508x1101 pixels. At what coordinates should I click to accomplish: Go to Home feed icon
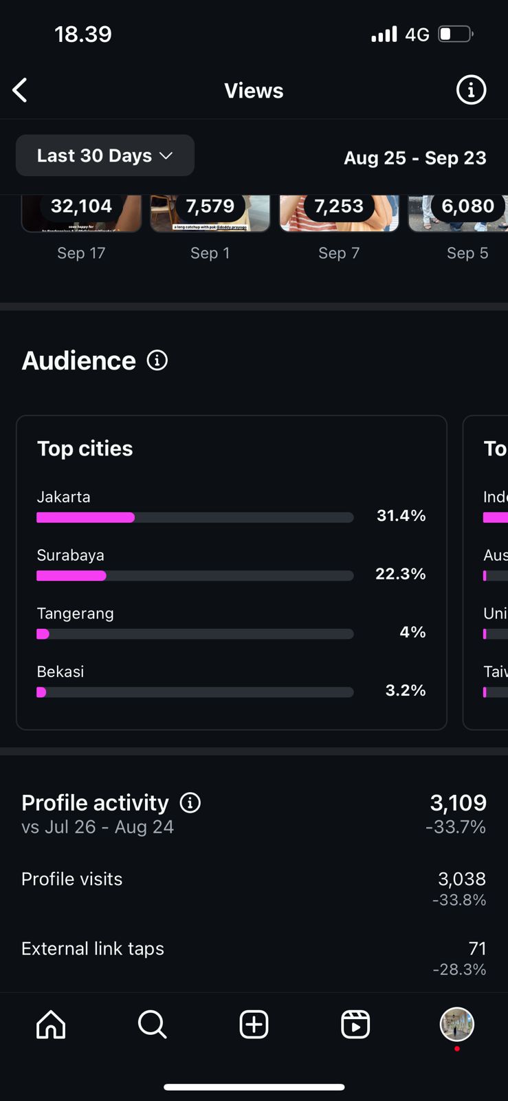pyautogui.click(x=51, y=1025)
